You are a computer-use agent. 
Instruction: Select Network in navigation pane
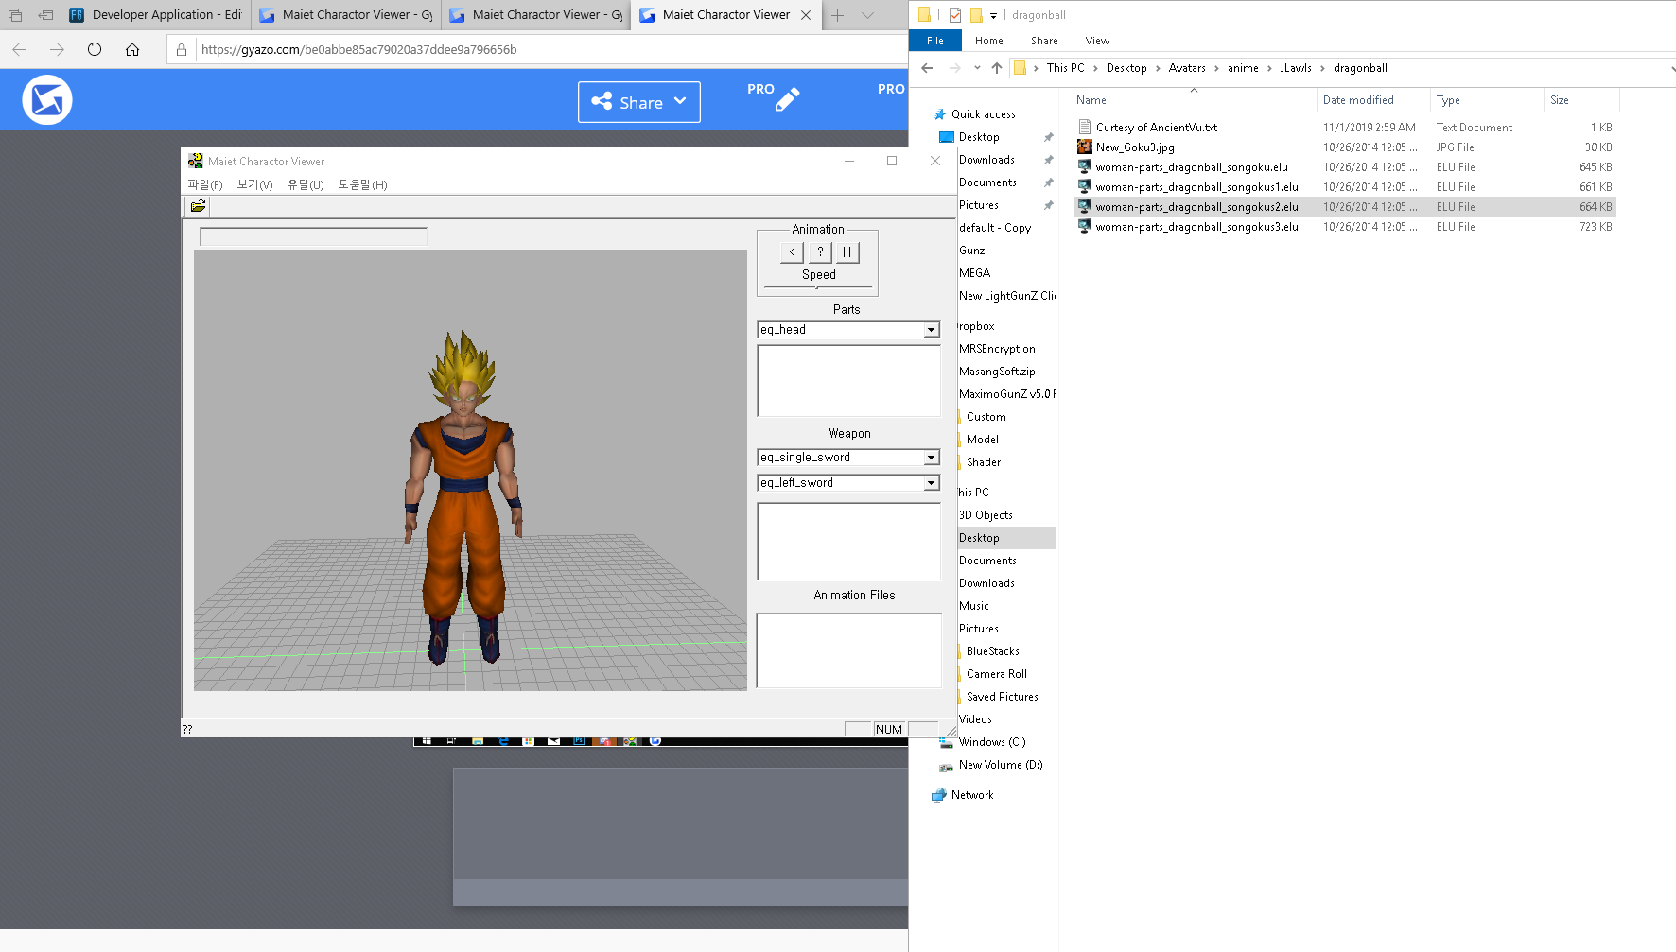pyautogui.click(x=972, y=795)
